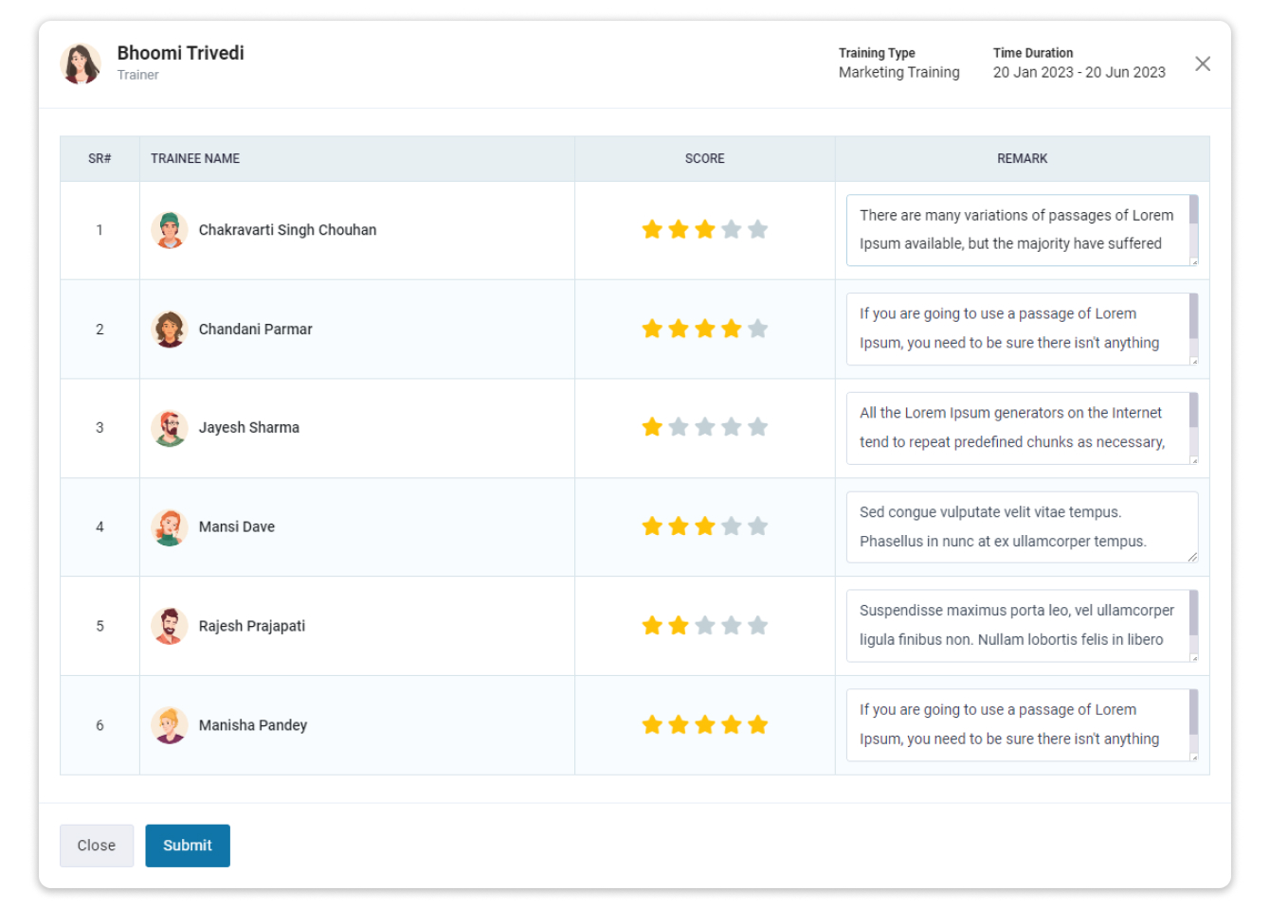Raise Chakravarti Singh Chouhan's rating to four stars
This screenshot has width=1270, height=909.
[x=731, y=229]
